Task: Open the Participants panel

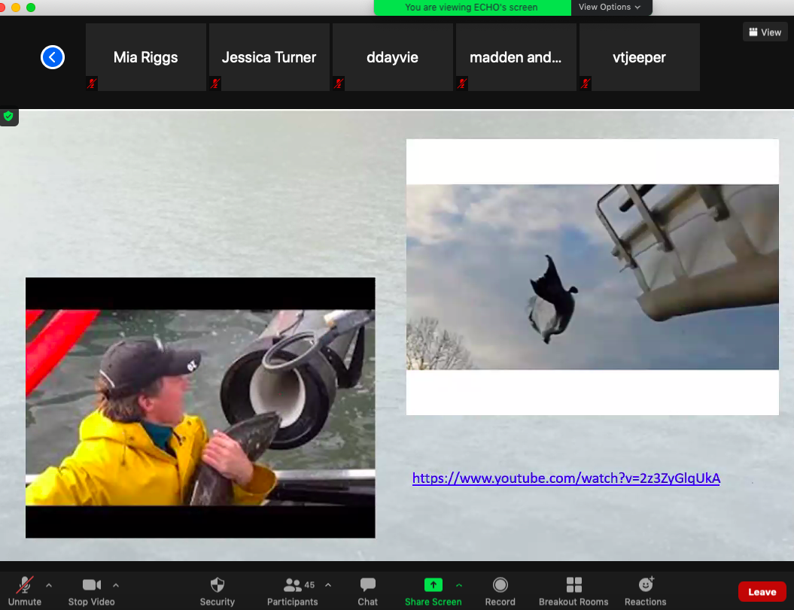Action: pos(293,590)
